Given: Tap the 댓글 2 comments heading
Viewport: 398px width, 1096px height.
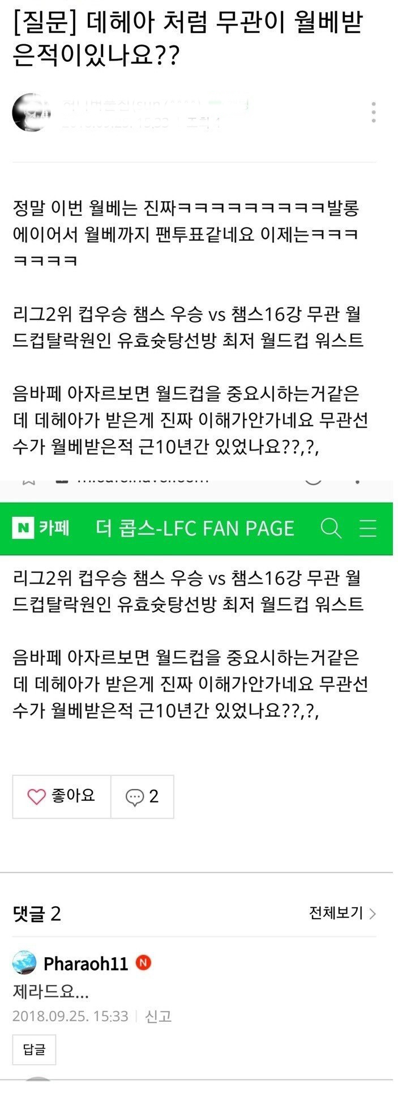Looking at the screenshot, I should pos(37,914).
